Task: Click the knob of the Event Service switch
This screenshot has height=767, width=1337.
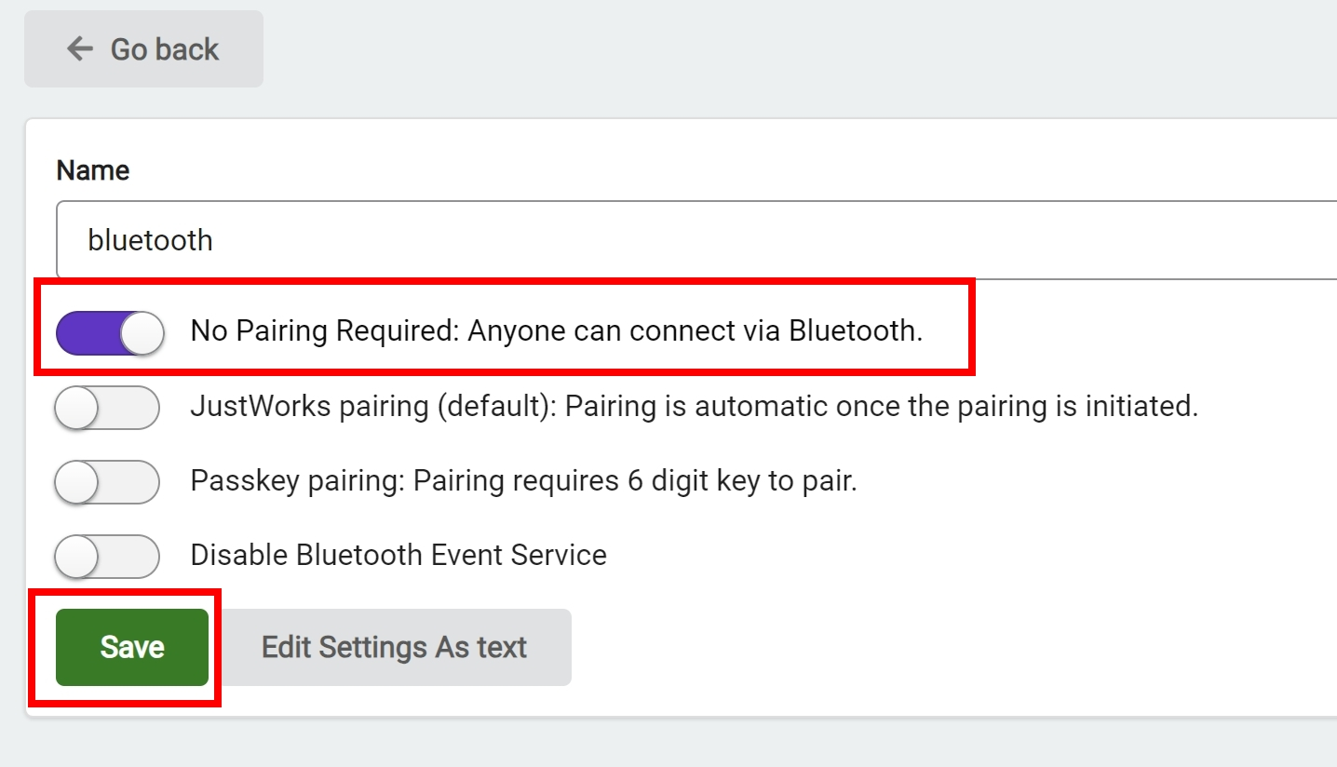Action: 76,556
